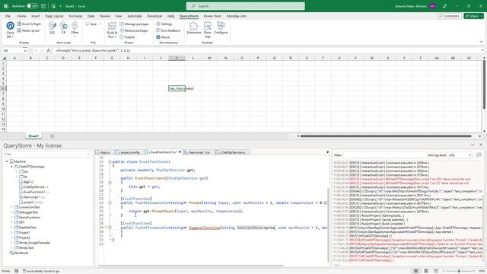
Task: Collapse the Machine tree node
Action: click(x=7, y=161)
